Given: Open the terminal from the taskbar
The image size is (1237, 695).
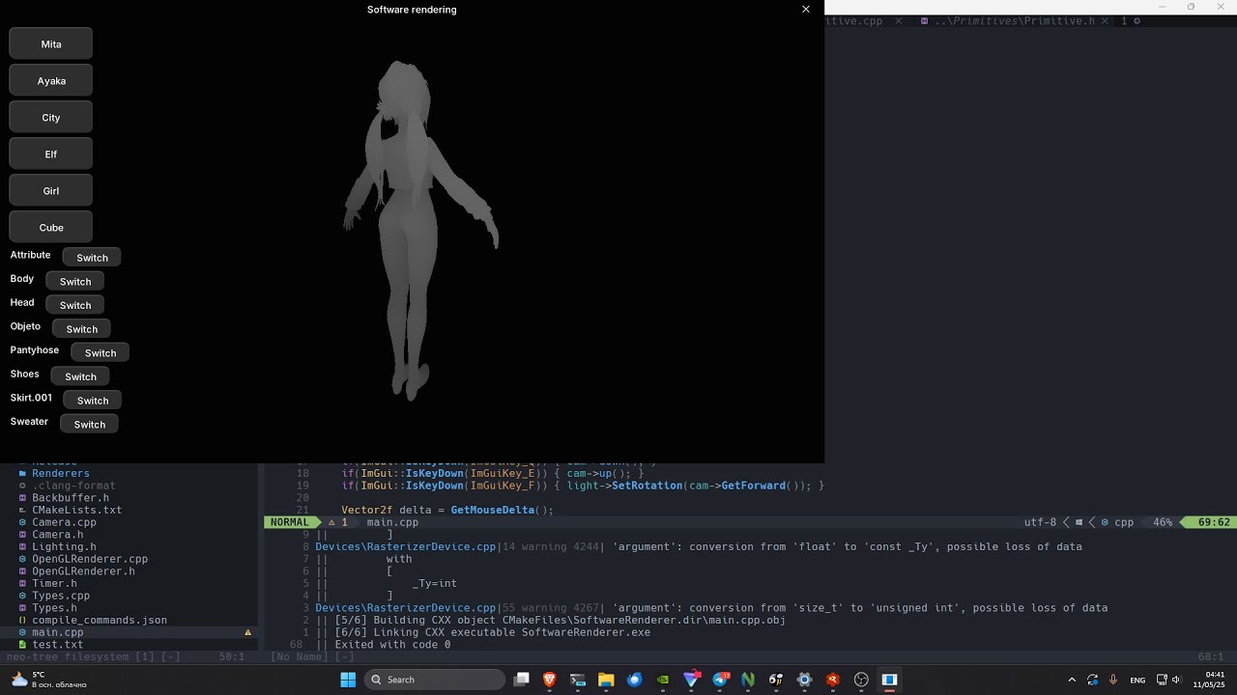Looking at the screenshot, I should click(x=578, y=680).
